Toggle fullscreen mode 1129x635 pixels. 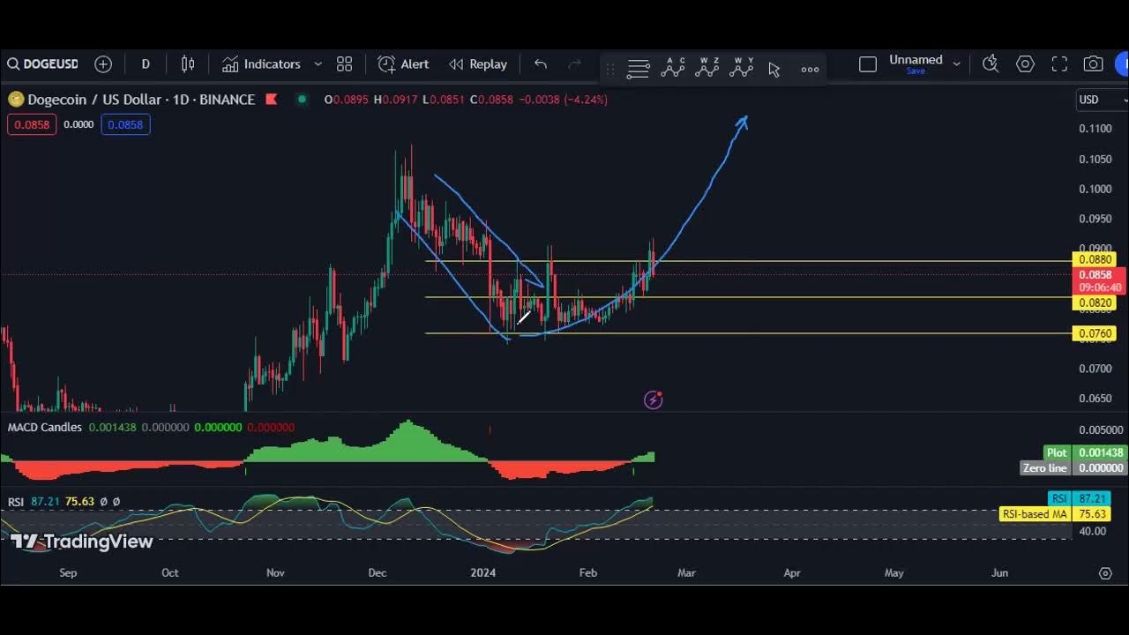click(x=1059, y=63)
